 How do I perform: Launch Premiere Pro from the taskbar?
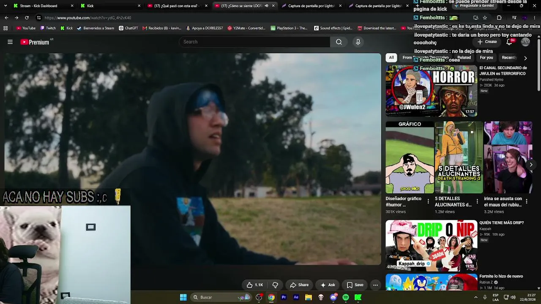point(284,297)
